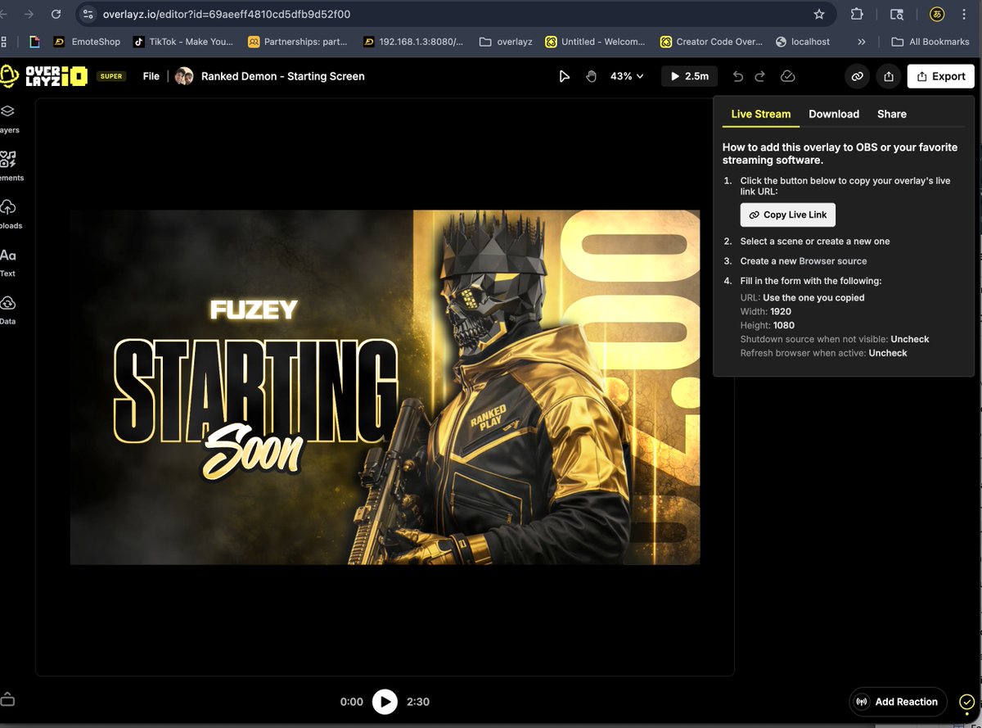Click the Browser source text
This screenshot has width=982, height=728.
click(832, 261)
